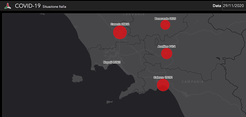Click the 'Caserta 28832' label
The width and height of the screenshot is (246, 117).
tap(120, 24)
